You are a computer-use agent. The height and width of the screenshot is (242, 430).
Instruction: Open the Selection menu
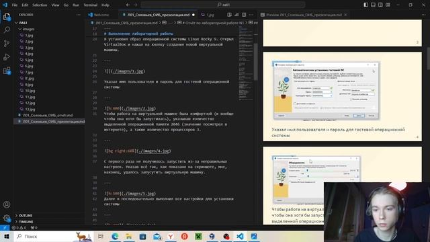40,5
